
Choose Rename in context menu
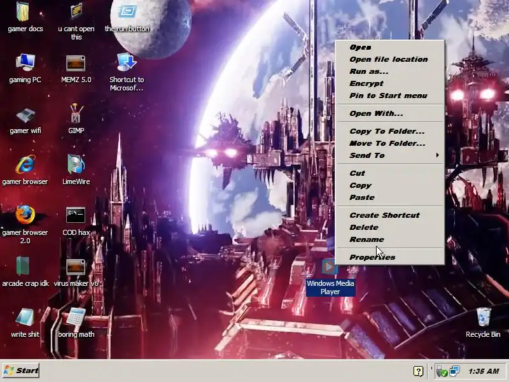point(389,239)
